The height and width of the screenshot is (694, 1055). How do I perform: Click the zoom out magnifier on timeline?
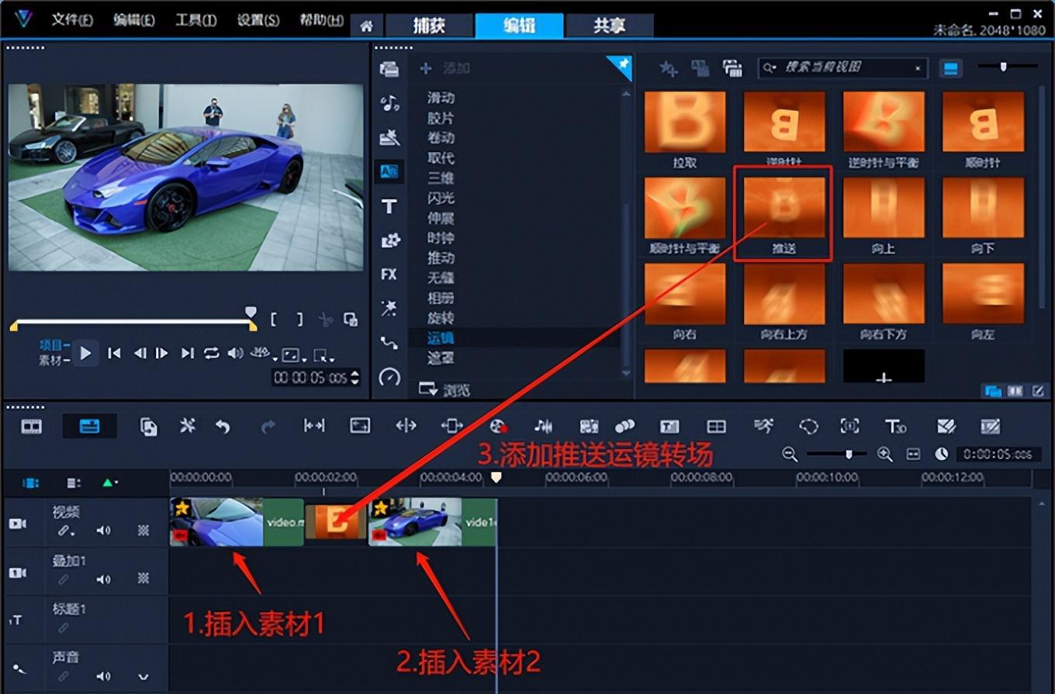790,454
